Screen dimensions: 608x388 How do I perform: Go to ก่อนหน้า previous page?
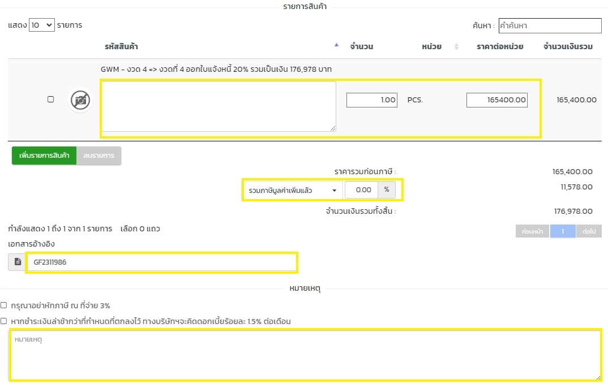pyautogui.click(x=532, y=231)
